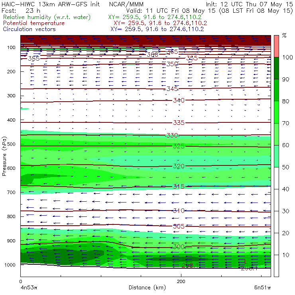Click the 'NCAR/MMM' header text
The image size is (295, 295).
pos(126,4)
